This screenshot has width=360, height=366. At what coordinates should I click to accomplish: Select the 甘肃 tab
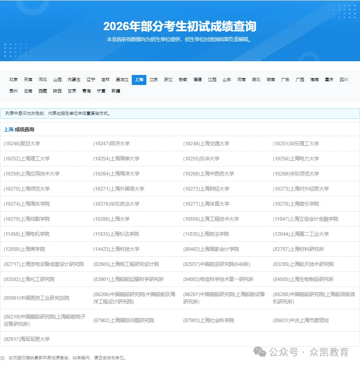(x=72, y=91)
